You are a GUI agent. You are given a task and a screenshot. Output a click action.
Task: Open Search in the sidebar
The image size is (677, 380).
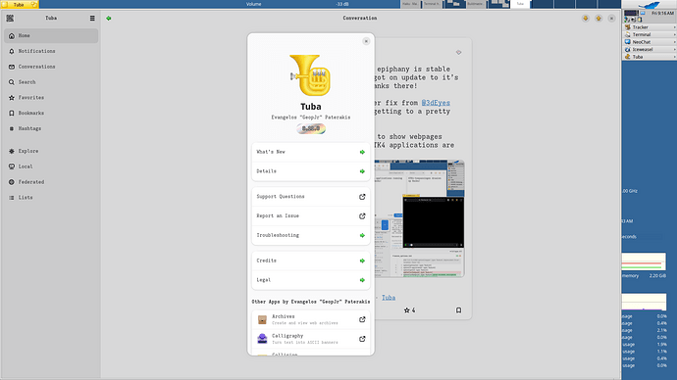click(x=51, y=82)
